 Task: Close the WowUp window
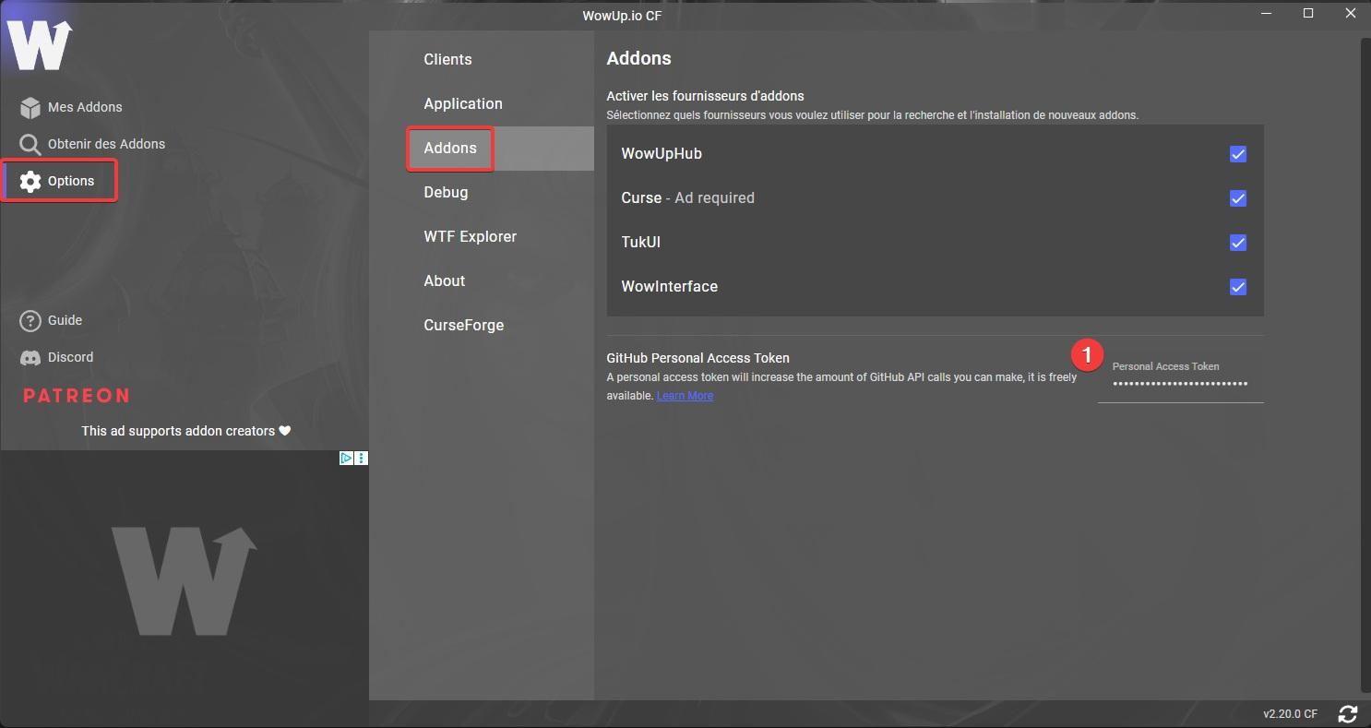pyautogui.click(x=1350, y=13)
